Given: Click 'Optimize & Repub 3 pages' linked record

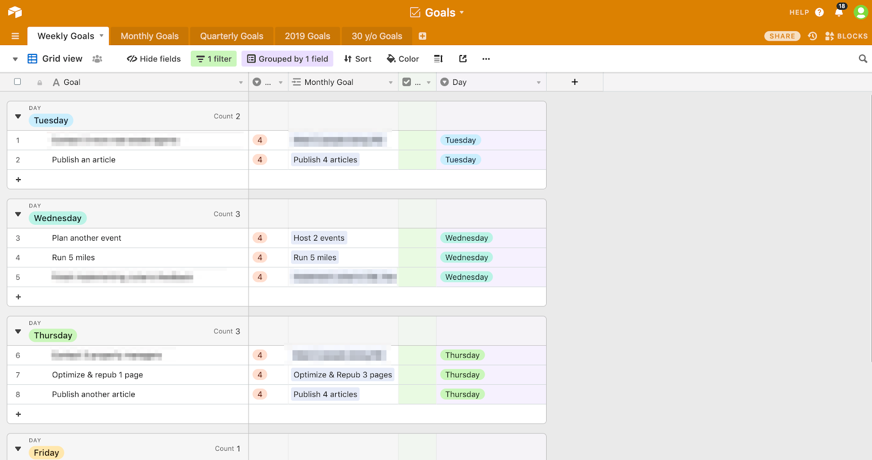Looking at the screenshot, I should pos(343,375).
